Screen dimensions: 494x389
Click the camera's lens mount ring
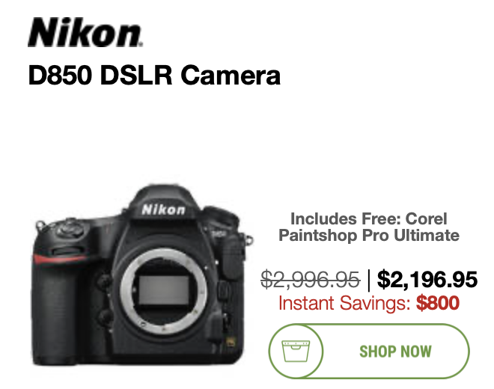pyautogui.click(x=163, y=291)
